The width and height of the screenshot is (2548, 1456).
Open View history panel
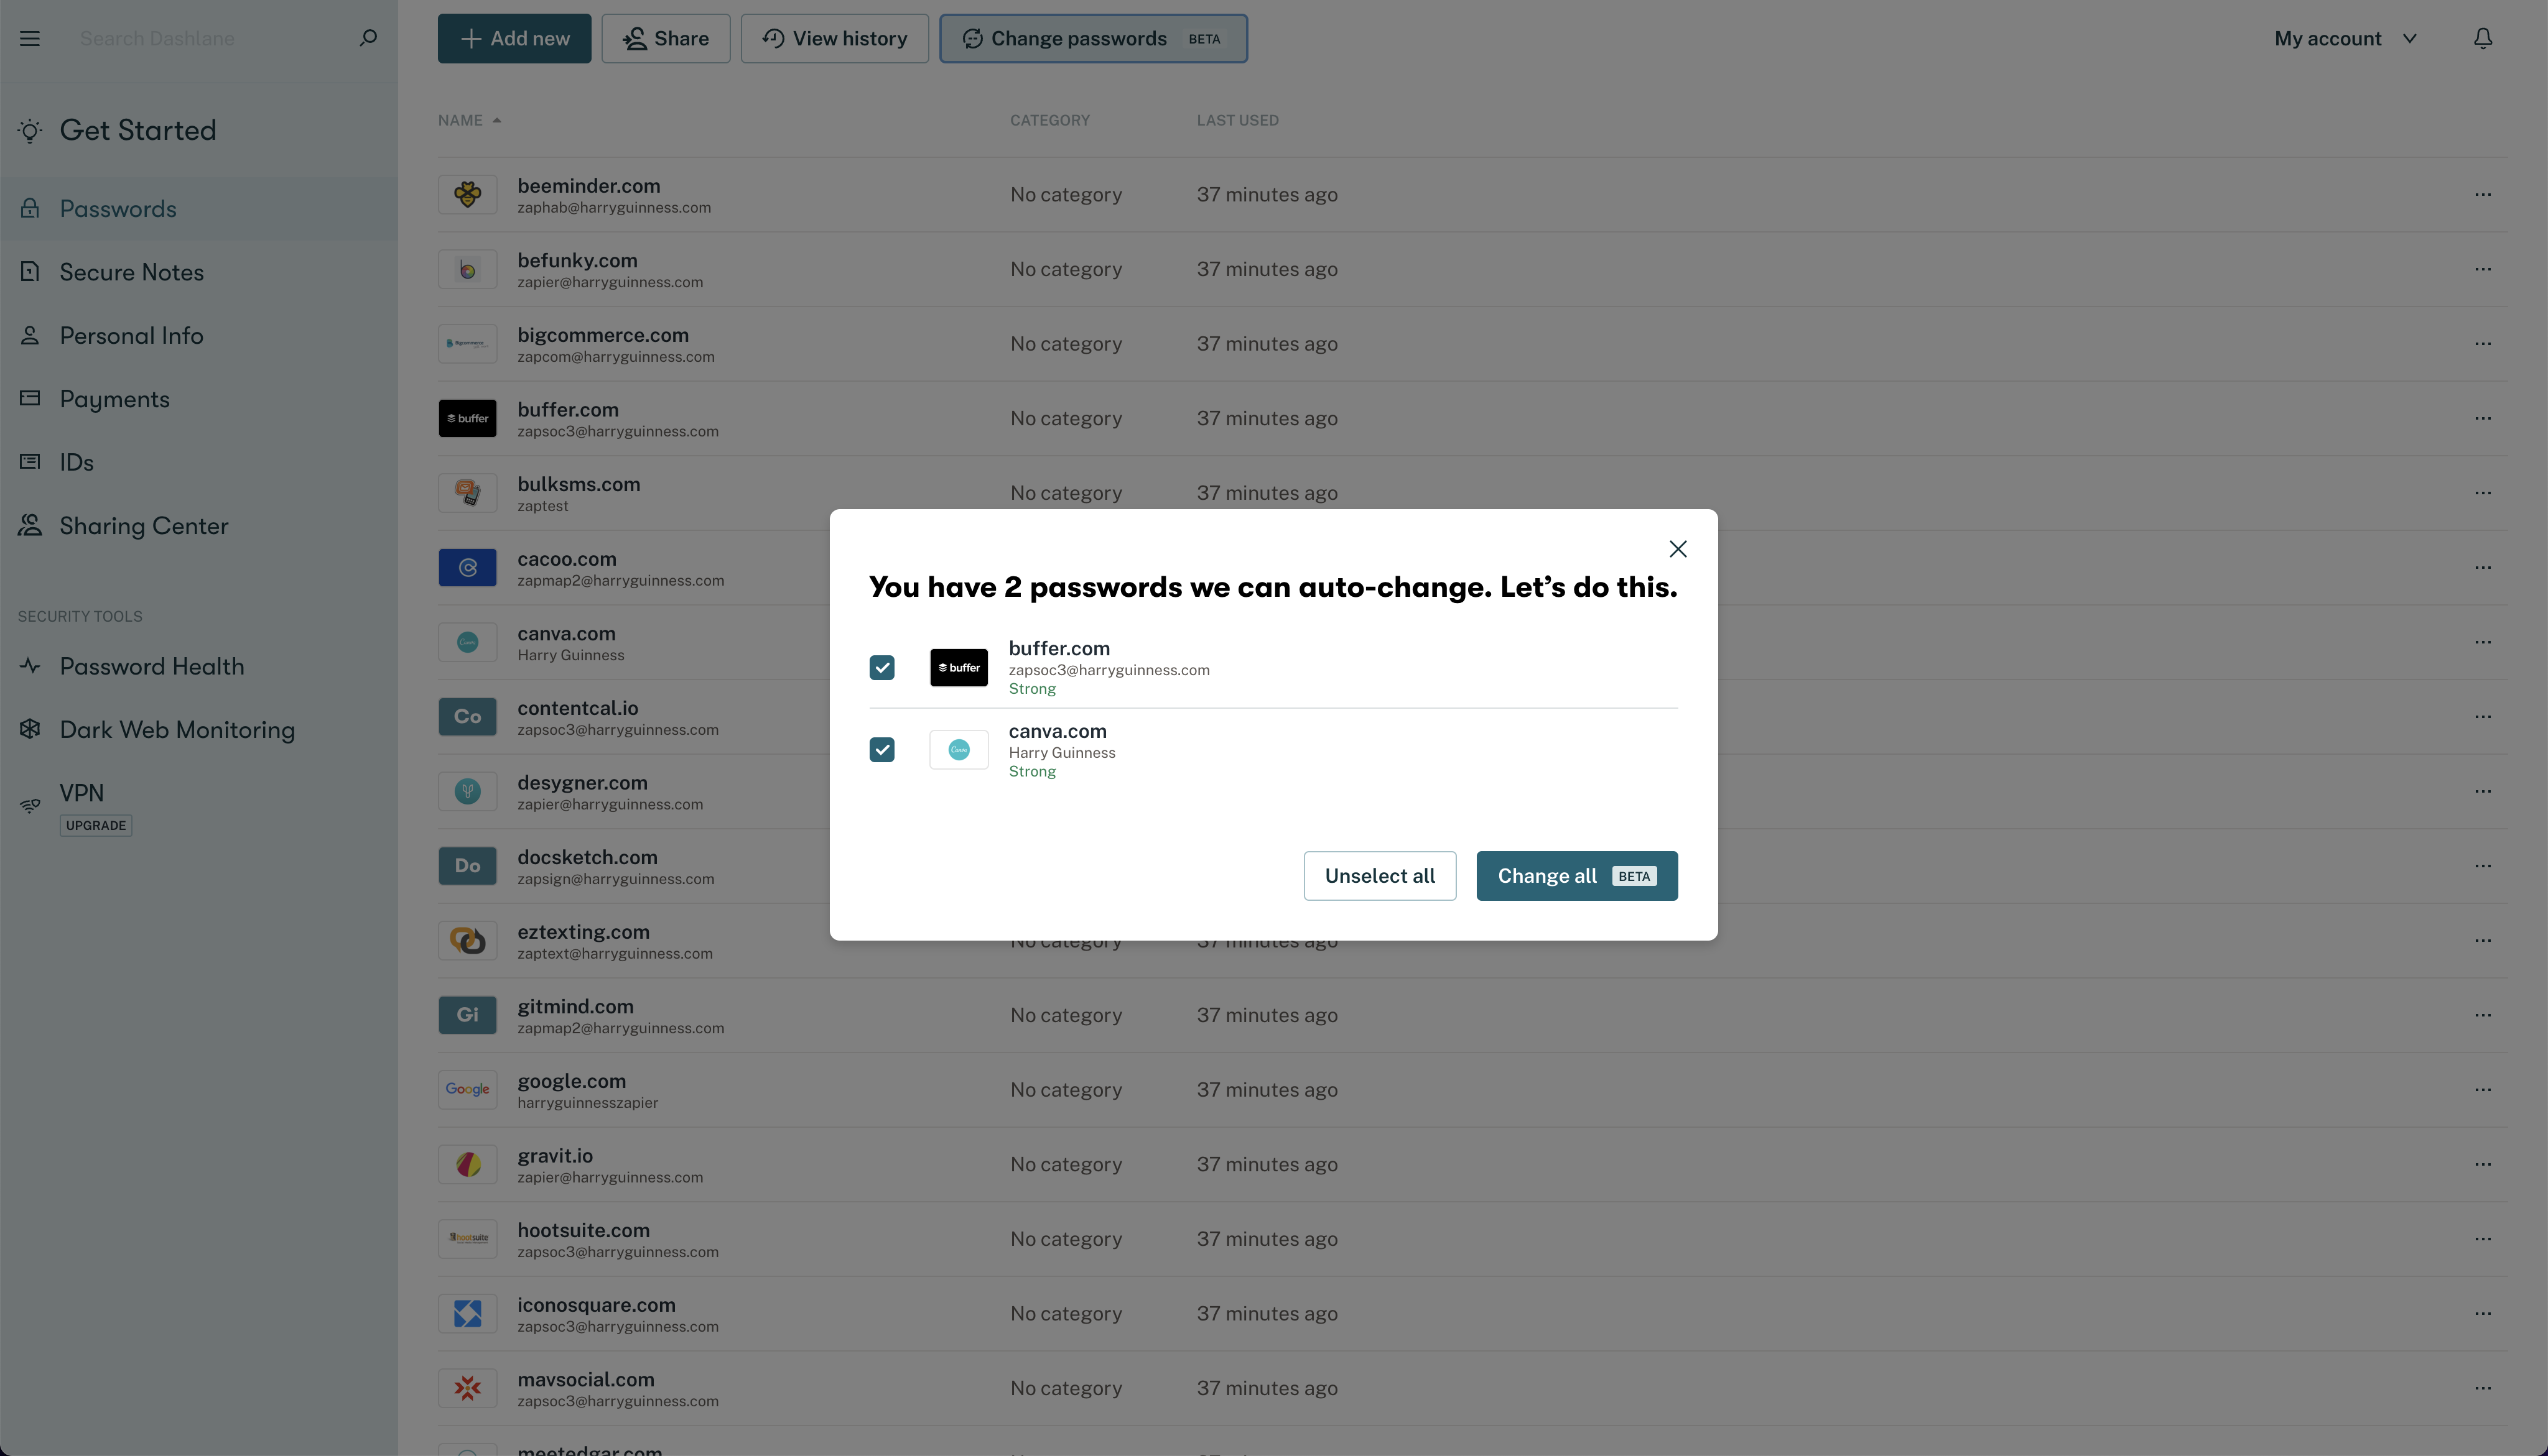coord(835,39)
